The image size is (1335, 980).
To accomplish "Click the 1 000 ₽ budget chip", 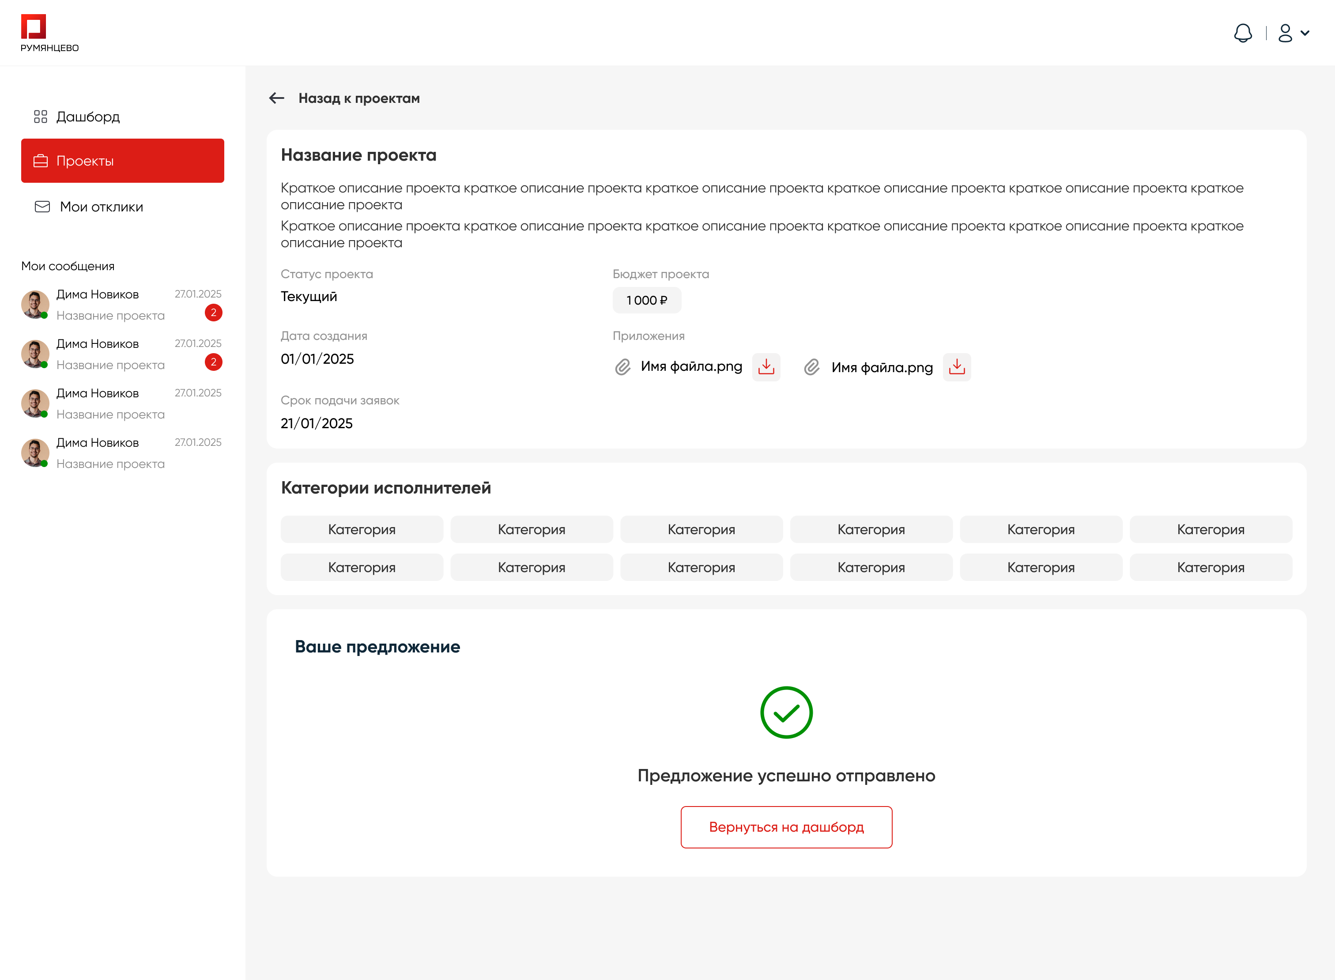I will tap(647, 300).
